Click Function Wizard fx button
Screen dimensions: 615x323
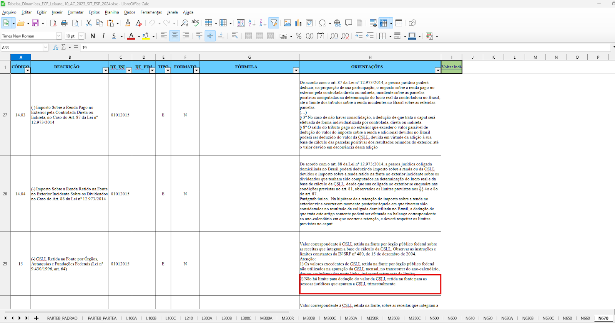pos(56,48)
